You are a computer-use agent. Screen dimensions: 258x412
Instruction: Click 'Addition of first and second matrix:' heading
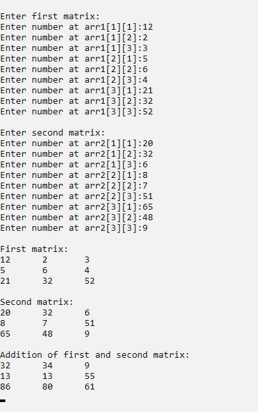[x=94, y=355]
